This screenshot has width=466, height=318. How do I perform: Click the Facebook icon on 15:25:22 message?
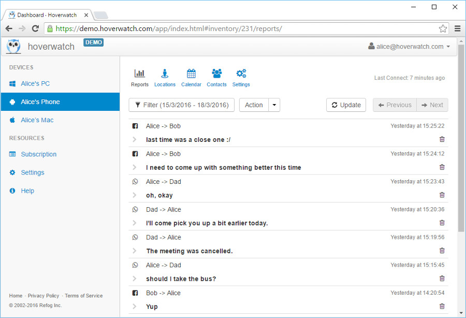[135, 126]
